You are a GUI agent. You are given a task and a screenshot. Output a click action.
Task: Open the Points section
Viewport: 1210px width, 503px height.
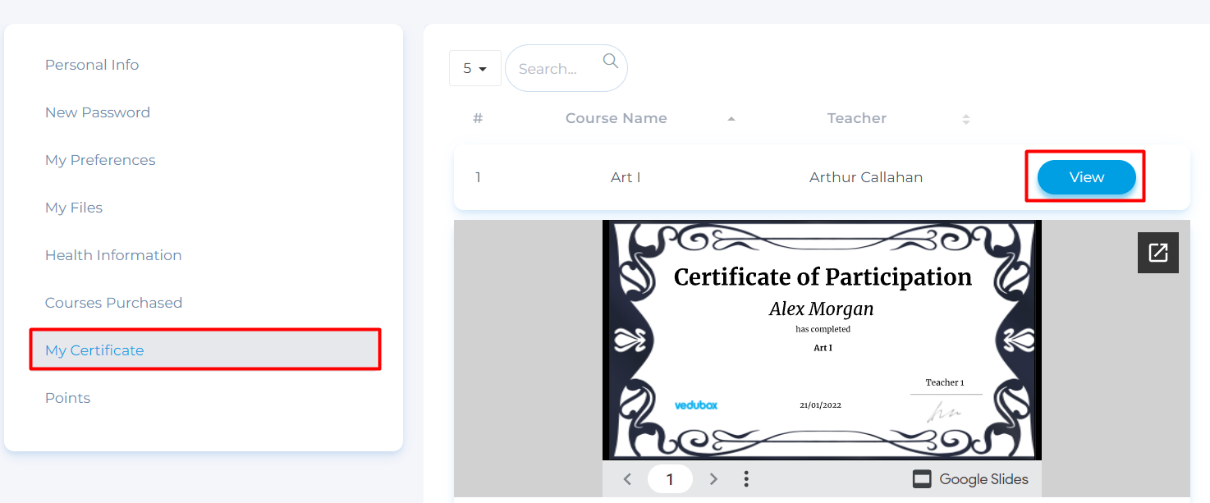click(x=67, y=398)
